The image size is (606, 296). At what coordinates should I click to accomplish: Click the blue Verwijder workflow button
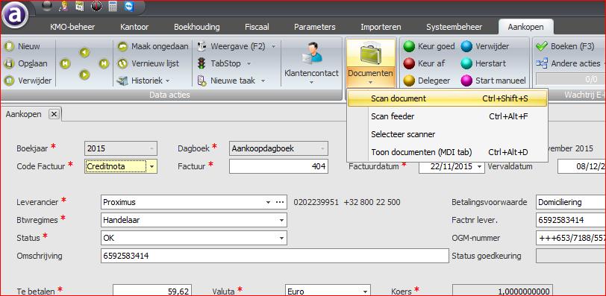pyautogui.click(x=484, y=46)
